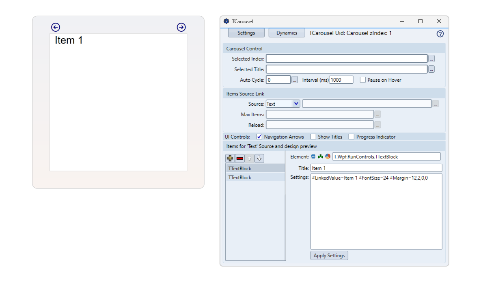Minimize the TCarousel window
Image resolution: width=481 pixels, height=282 pixels.
click(402, 21)
